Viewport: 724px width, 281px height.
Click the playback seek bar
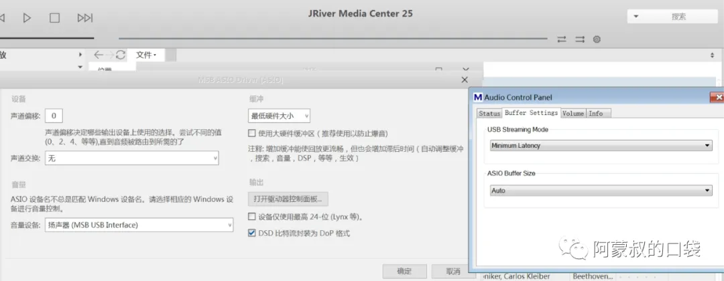point(333,39)
